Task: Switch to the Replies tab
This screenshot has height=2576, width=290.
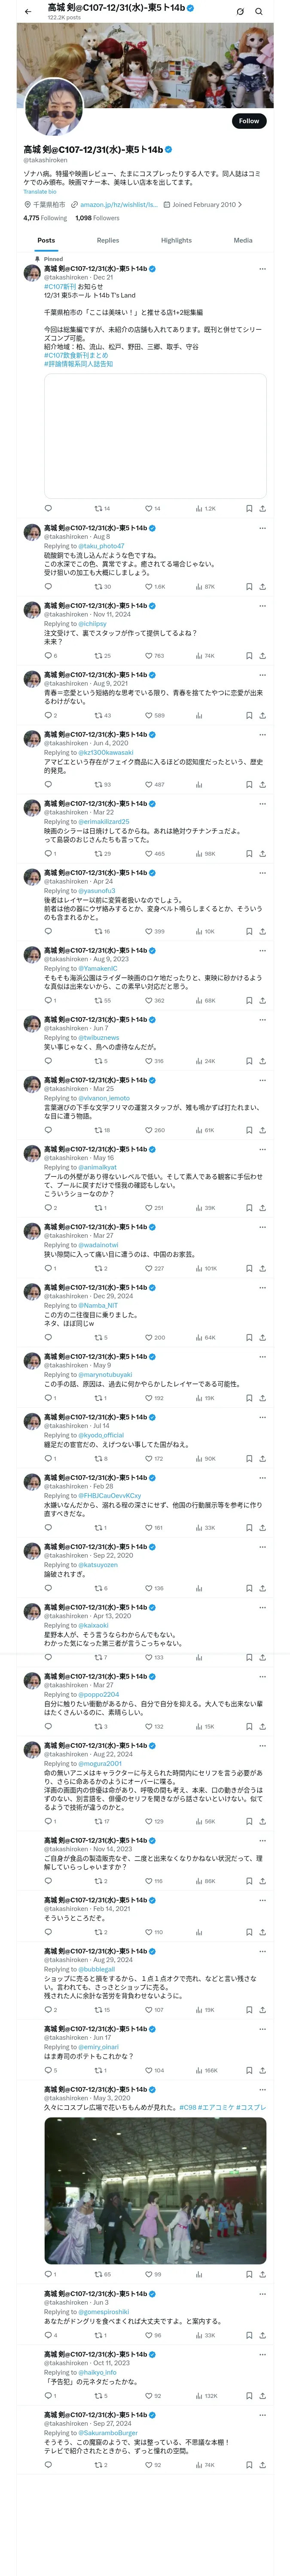Action: pos(108,240)
